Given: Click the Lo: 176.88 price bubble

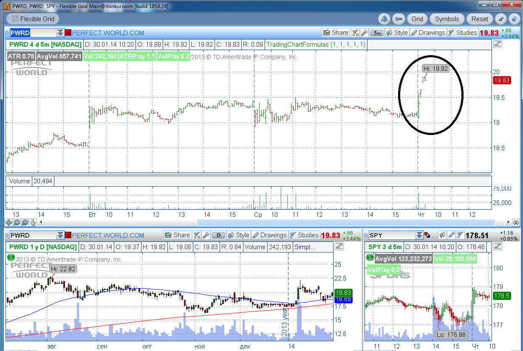Looking at the screenshot, I should (451, 334).
